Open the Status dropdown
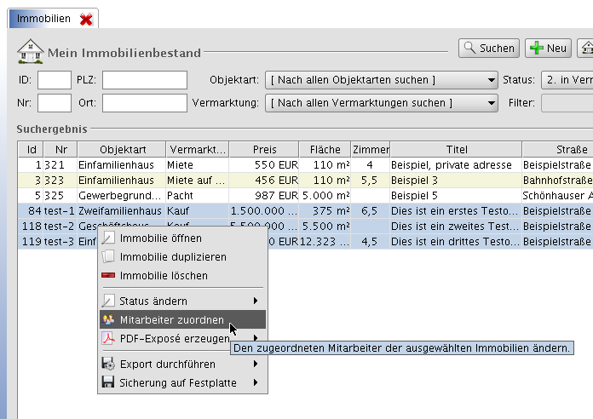 pyautogui.click(x=567, y=80)
